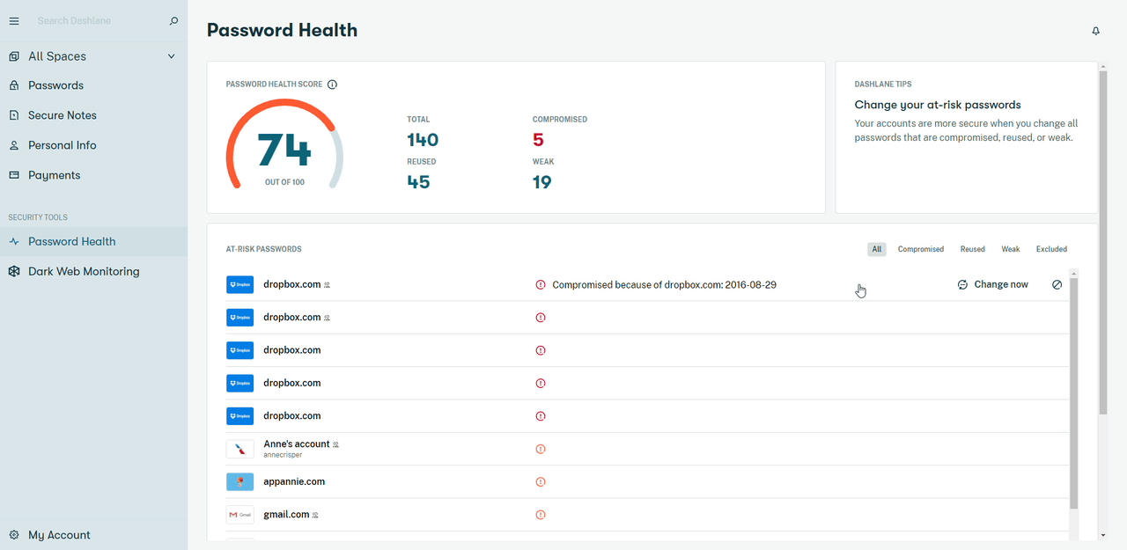This screenshot has width=1127, height=550.
Task: Go to the Payments section
Action: (x=54, y=175)
